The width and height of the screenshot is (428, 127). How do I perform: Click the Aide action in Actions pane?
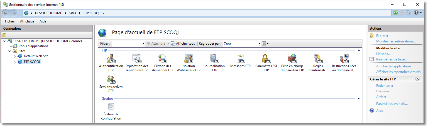[380, 111]
